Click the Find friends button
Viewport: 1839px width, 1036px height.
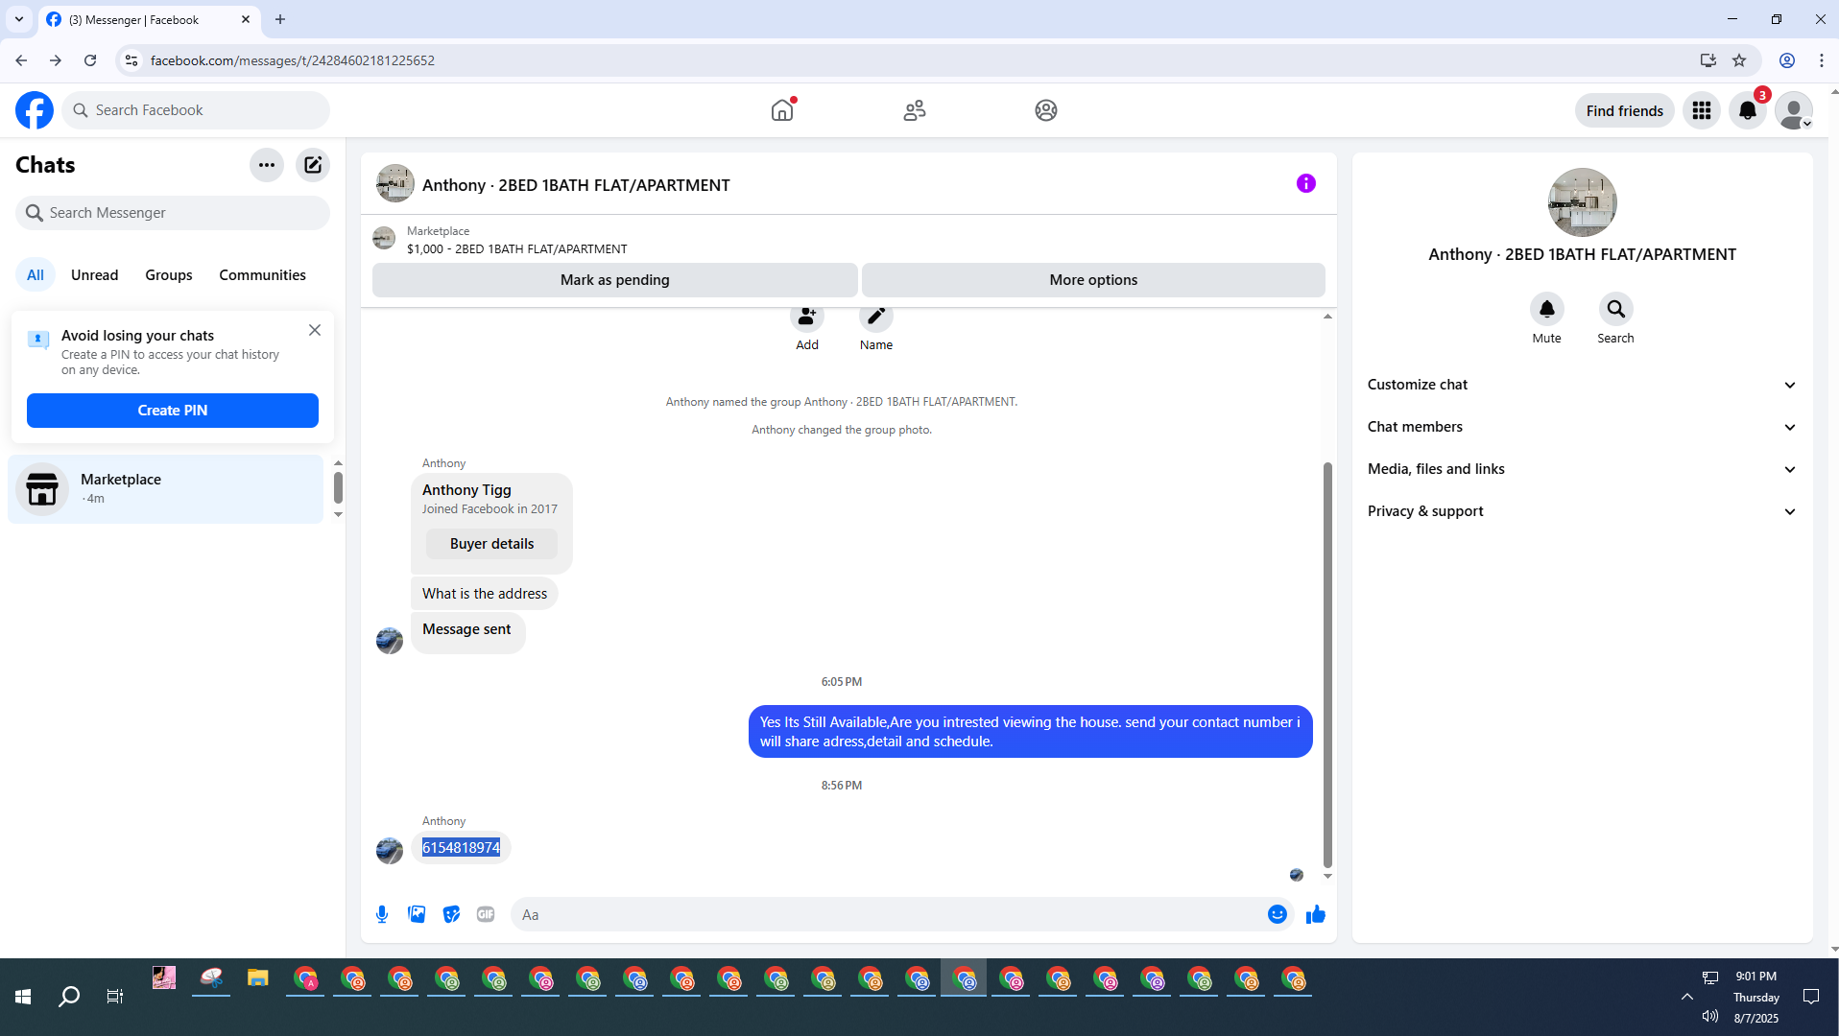pyautogui.click(x=1625, y=110)
